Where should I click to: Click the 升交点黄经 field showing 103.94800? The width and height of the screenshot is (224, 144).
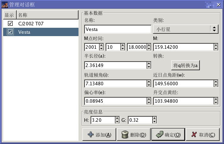click(184, 101)
